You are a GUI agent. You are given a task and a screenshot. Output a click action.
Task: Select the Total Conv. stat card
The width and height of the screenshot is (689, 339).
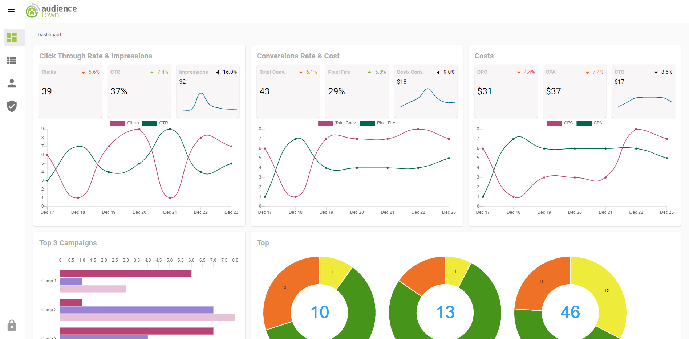(x=288, y=91)
